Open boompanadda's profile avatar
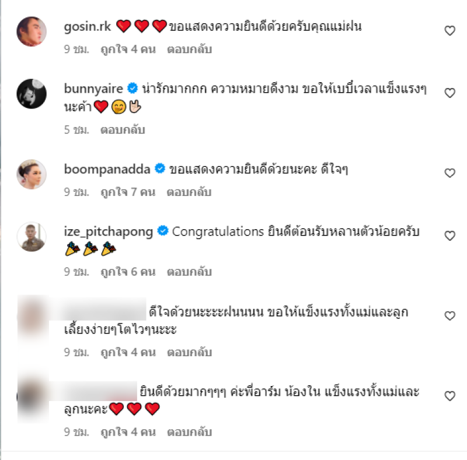Viewport: 467px width, 460px height. click(32, 174)
